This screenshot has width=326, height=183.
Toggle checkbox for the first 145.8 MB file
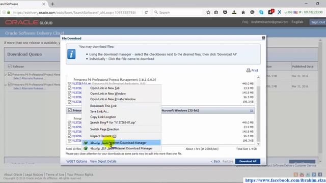[69, 93]
